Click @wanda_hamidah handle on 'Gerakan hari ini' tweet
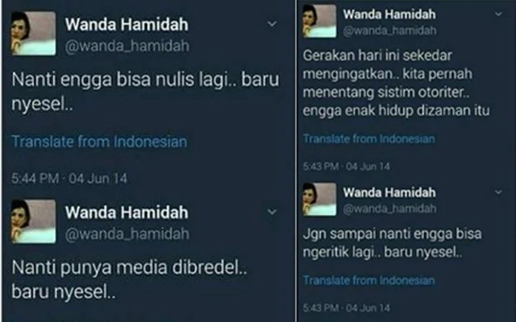 point(389,31)
